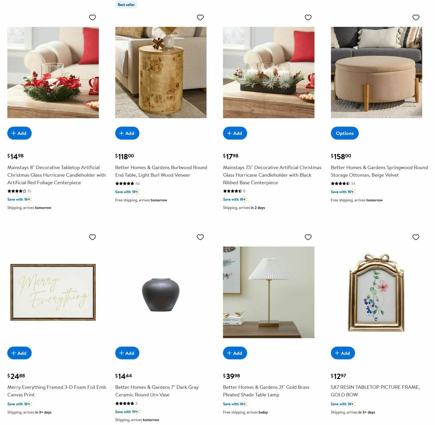Save the Black Ribbed Base Centerpiece via heart

pos(308,17)
